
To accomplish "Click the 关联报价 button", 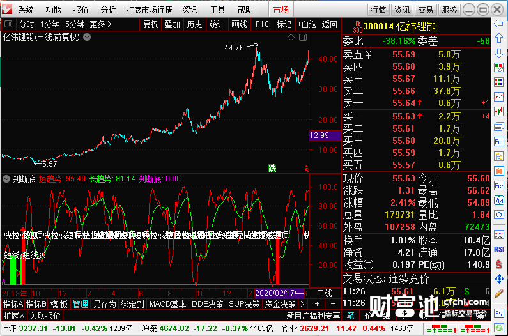I will [45, 316].
